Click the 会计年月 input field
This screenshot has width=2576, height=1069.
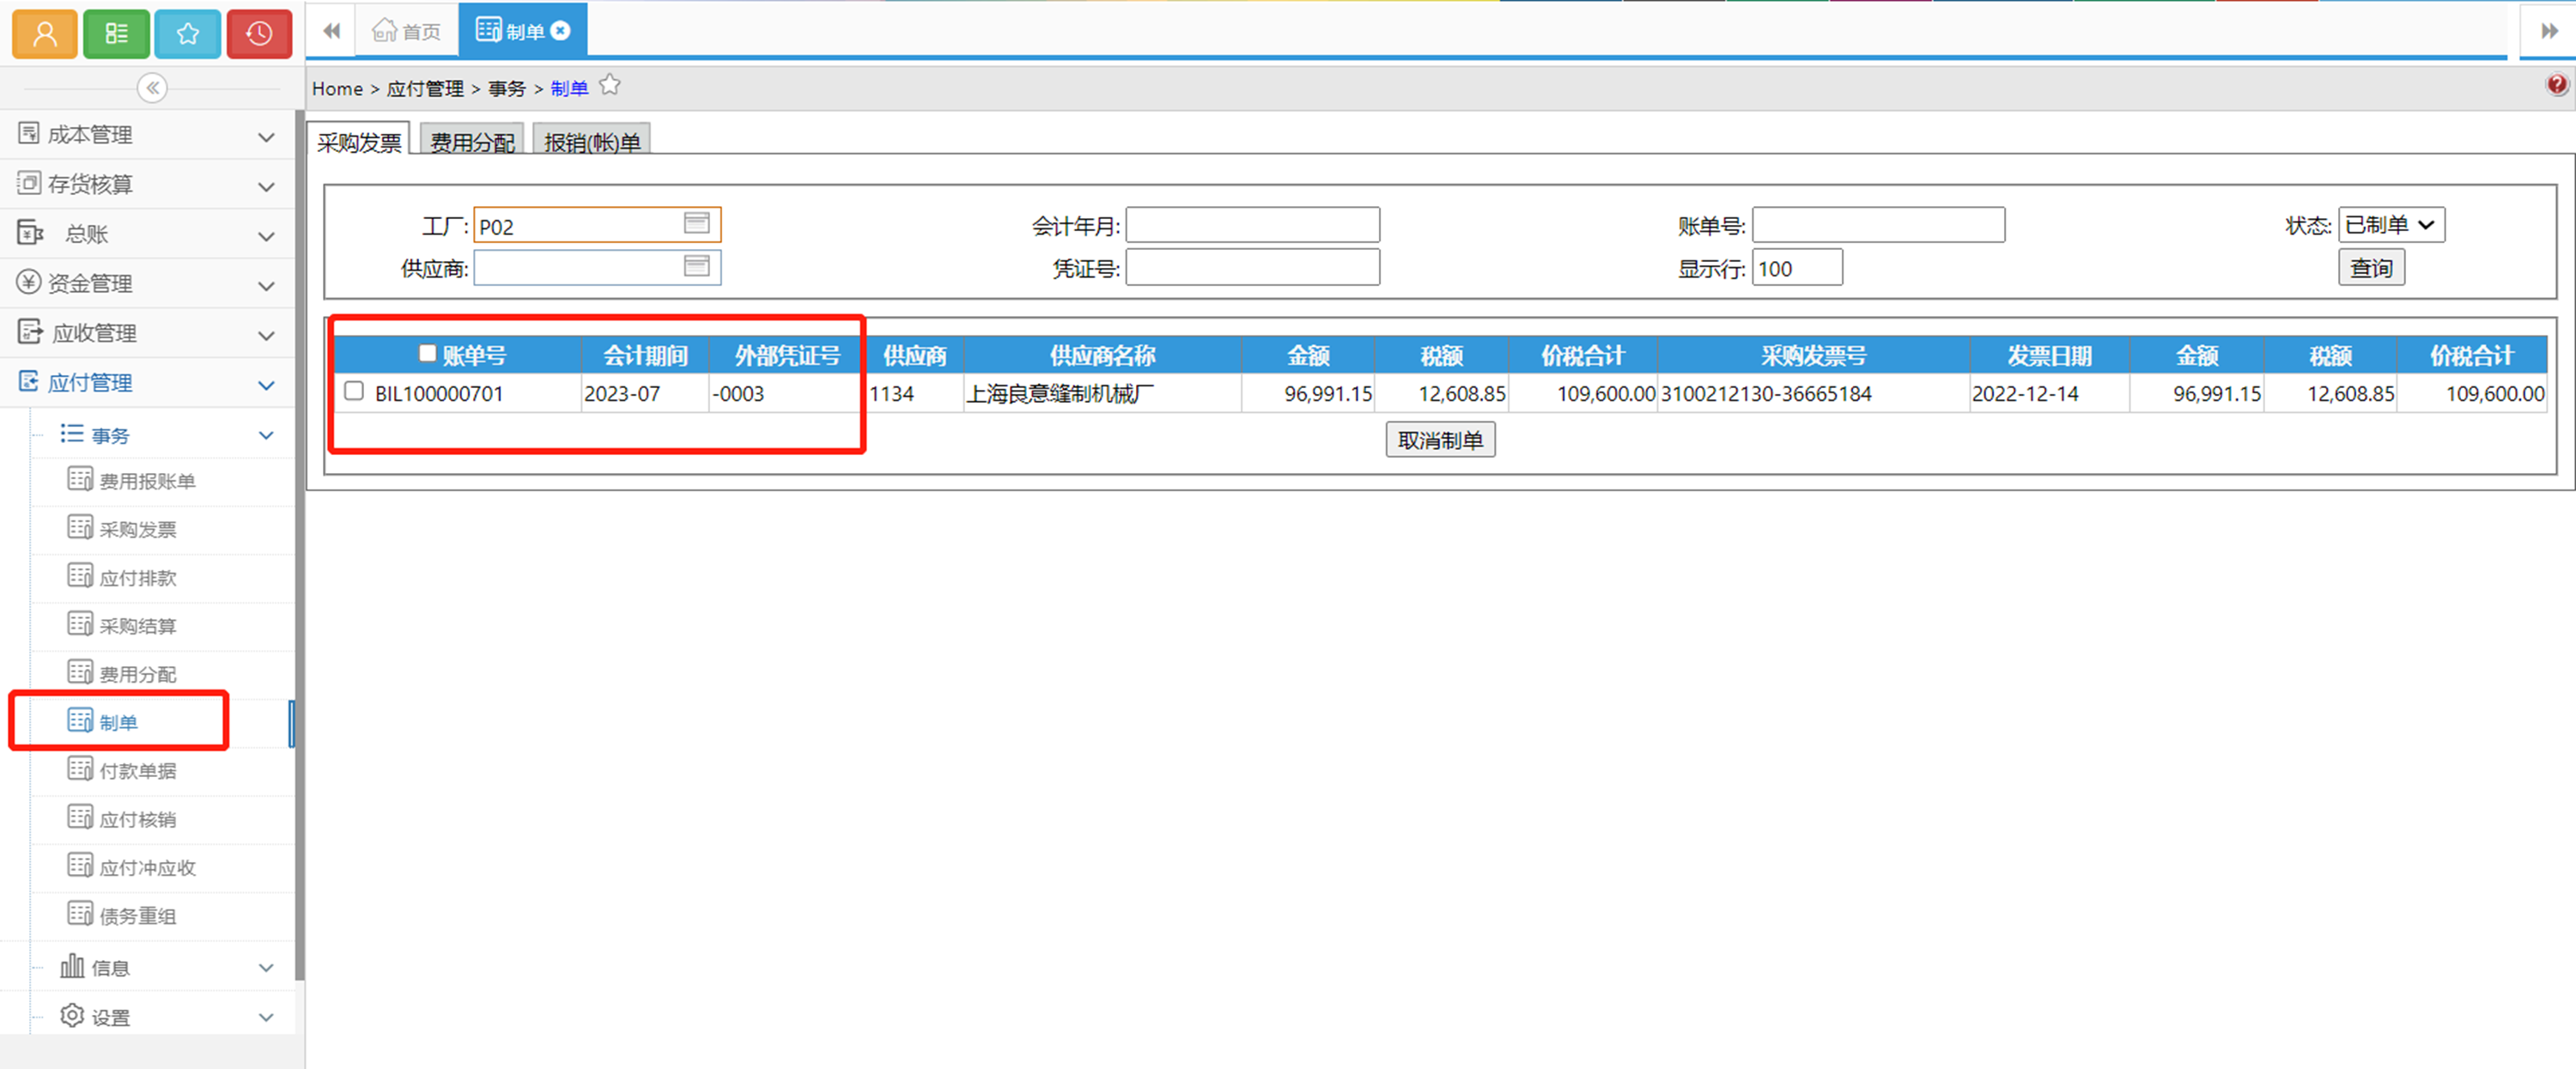coord(1252,224)
